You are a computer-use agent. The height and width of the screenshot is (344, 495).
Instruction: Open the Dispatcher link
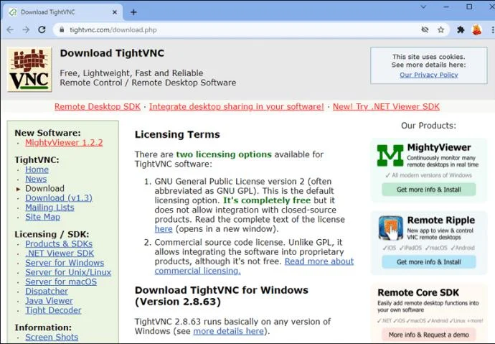point(47,292)
